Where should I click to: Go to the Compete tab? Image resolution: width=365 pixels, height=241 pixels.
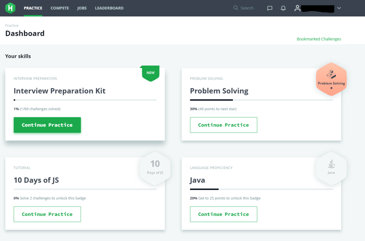[60, 8]
